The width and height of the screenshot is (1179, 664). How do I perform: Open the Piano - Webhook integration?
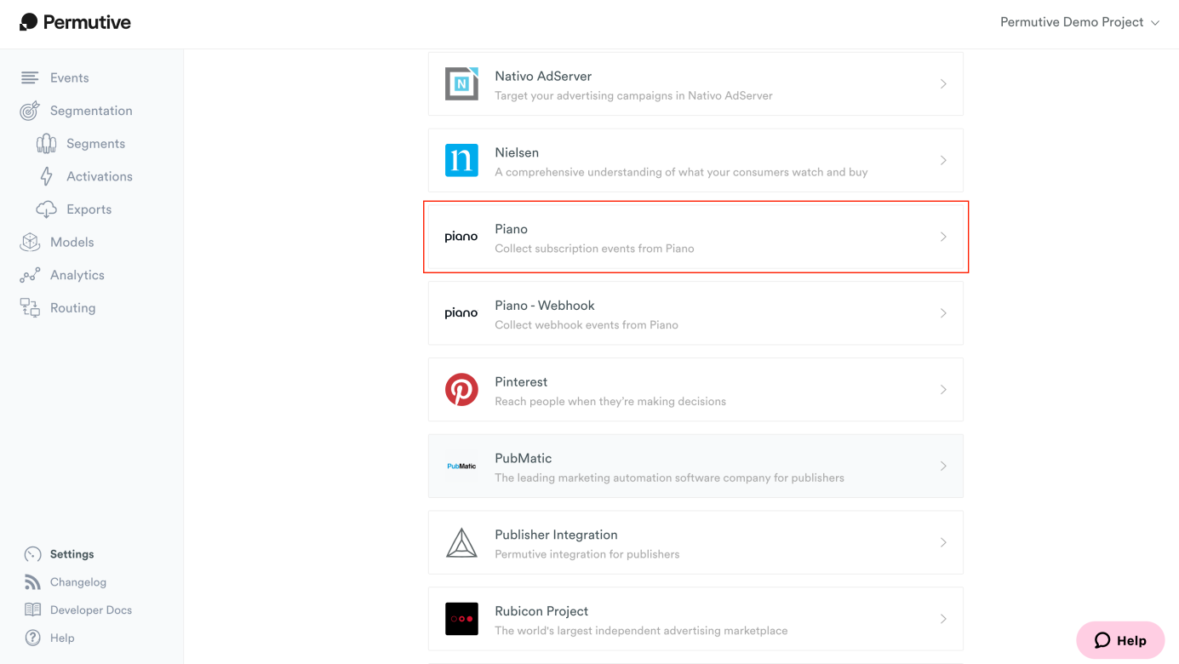click(695, 313)
